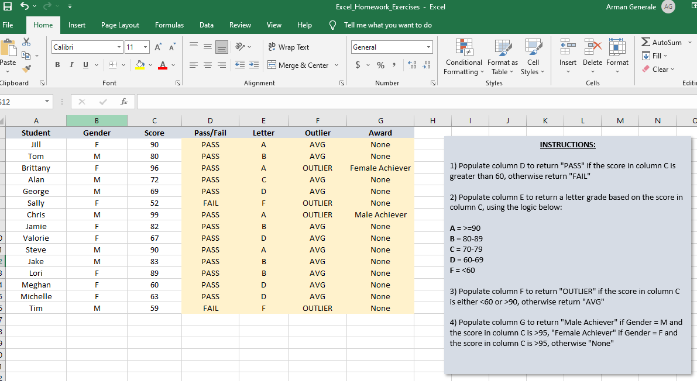The width and height of the screenshot is (697, 381).
Task: Switch to the Review tab
Action: coord(240,25)
